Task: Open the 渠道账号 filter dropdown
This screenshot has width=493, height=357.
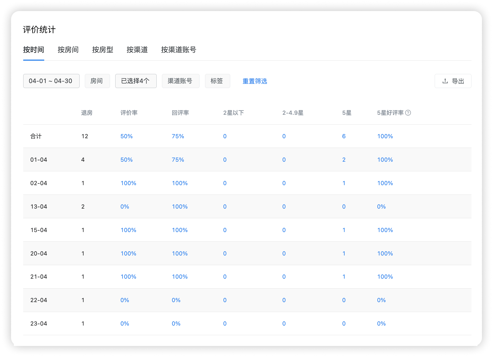Action: tap(180, 81)
